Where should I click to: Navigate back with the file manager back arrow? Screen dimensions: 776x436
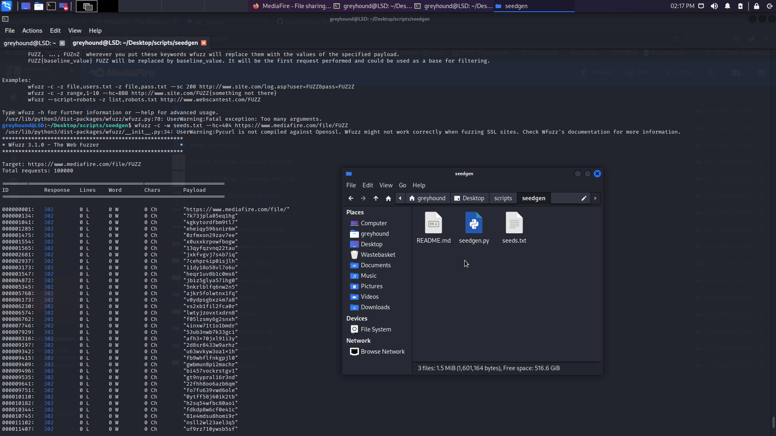click(351, 198)
